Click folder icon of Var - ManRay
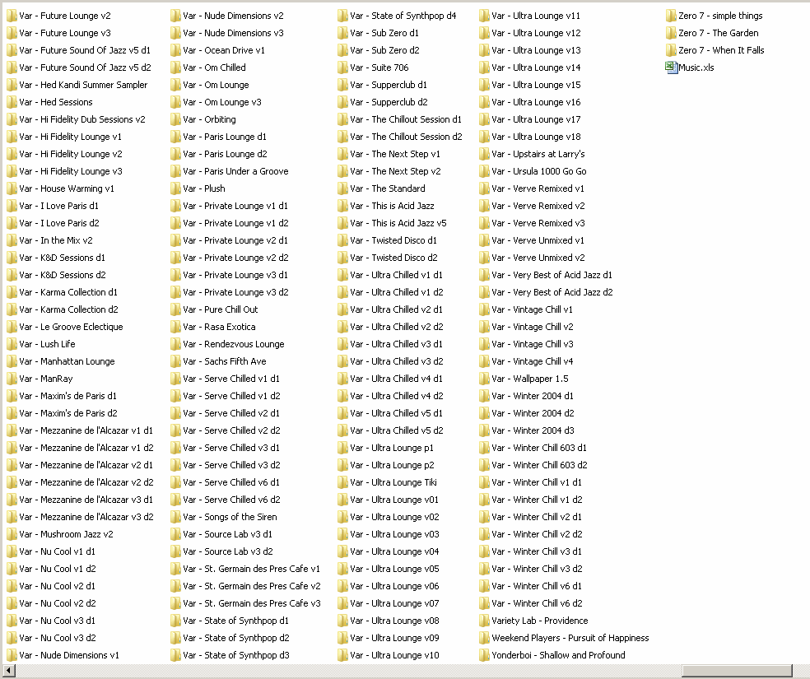 [x=12, y=379]
